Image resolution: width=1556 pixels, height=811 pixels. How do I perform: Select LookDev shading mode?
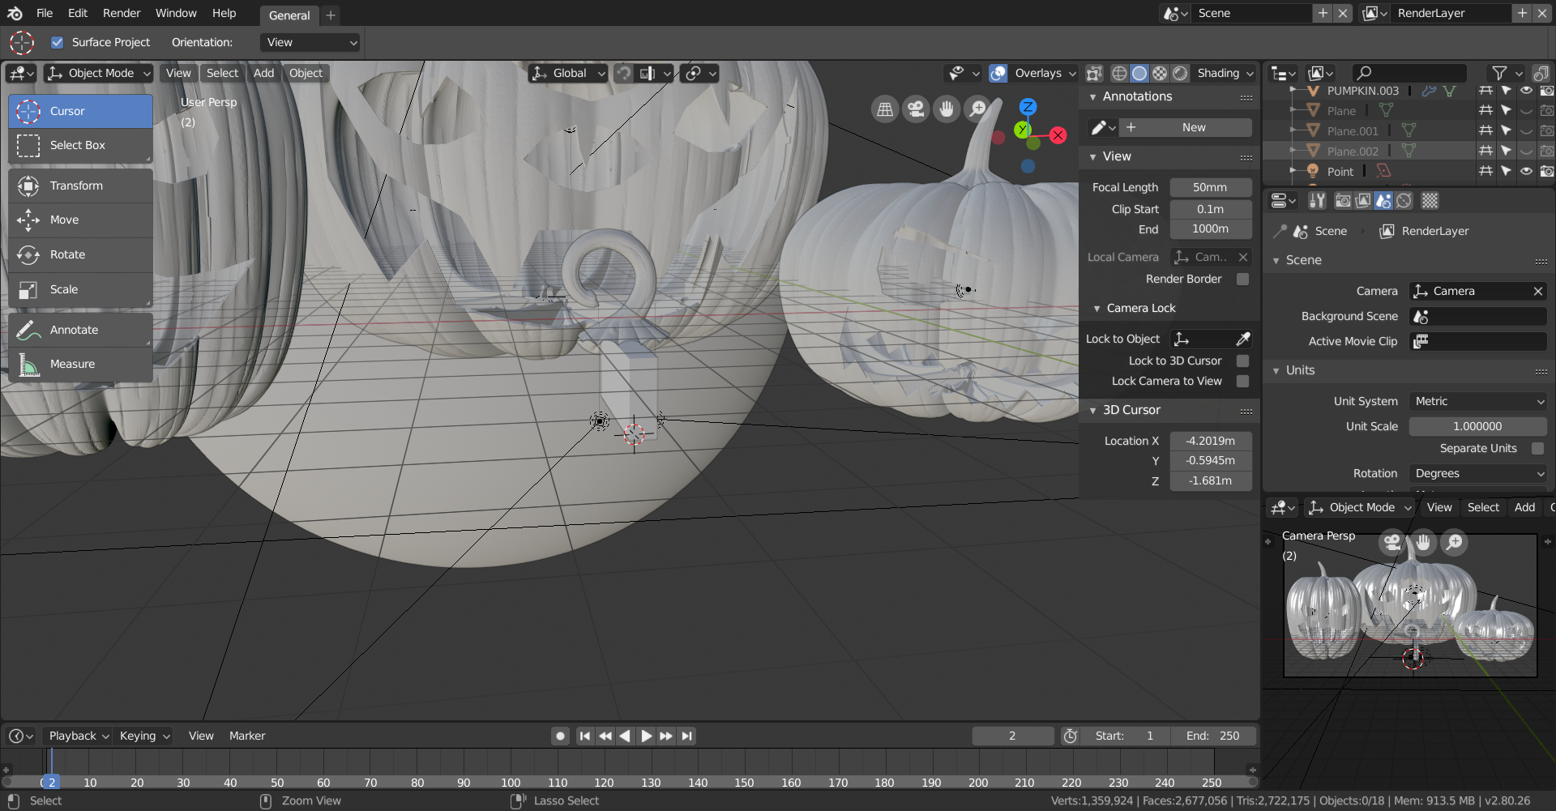pos(1160,73)
